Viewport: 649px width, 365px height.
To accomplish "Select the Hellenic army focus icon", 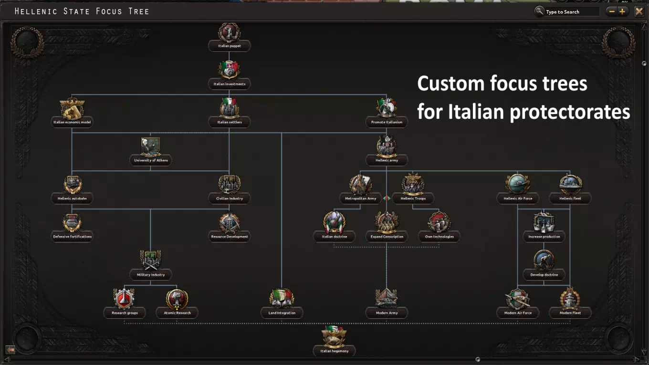I will point(387,147).
